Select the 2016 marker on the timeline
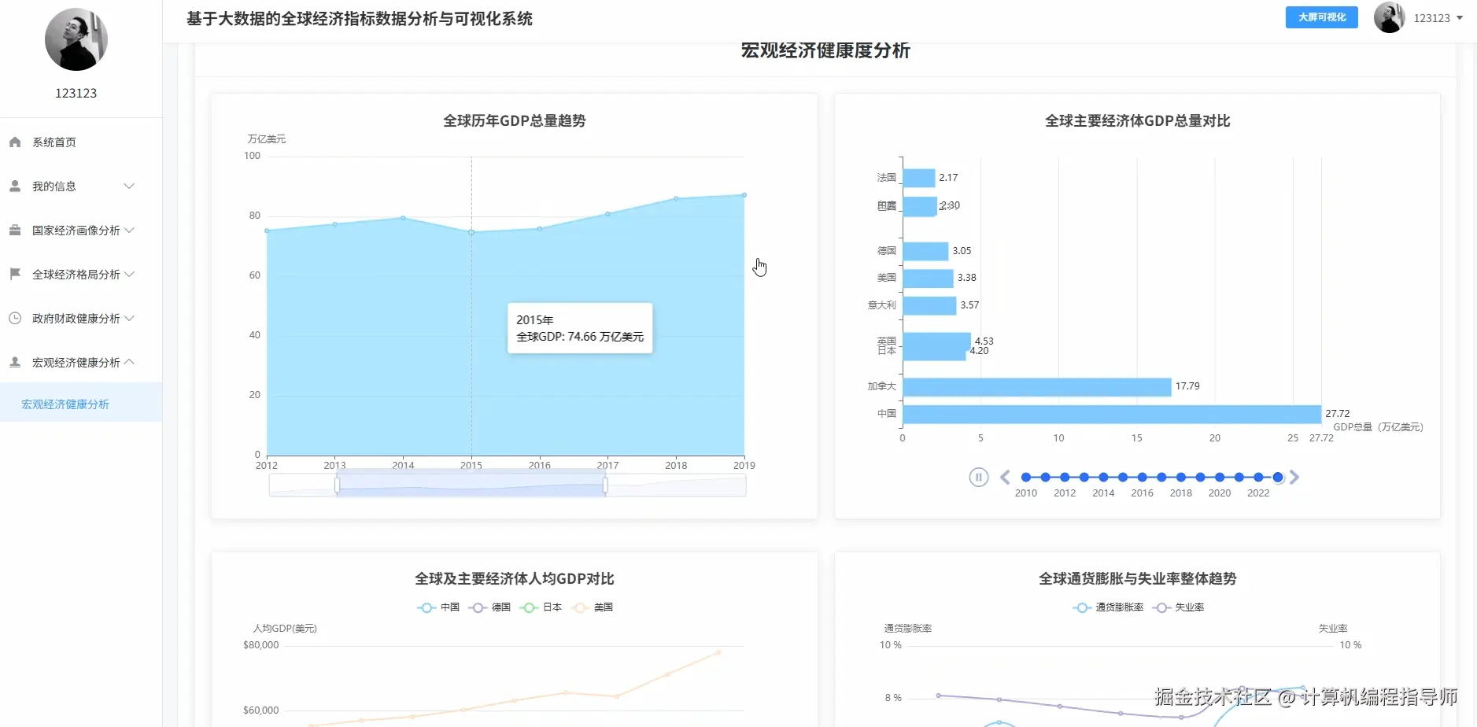 pos(1142,477)
